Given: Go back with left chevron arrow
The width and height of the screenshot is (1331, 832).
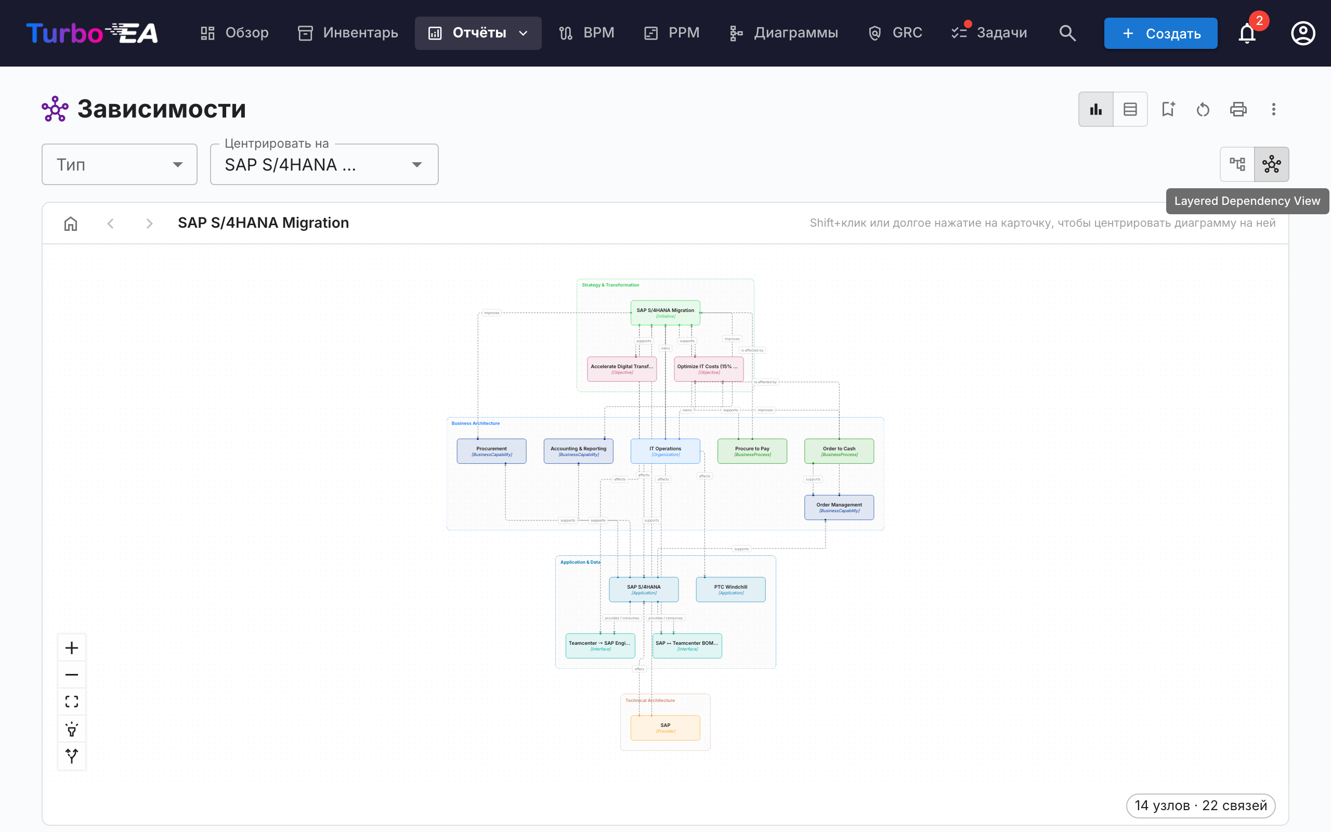Looking at the screenshot, I should coord(111,224).
